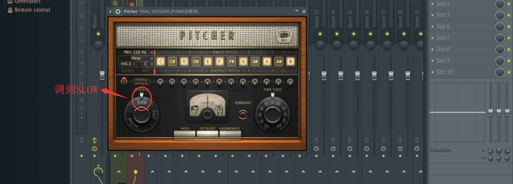
Task: Select the B note key
Action: click(x=290, y=61)
